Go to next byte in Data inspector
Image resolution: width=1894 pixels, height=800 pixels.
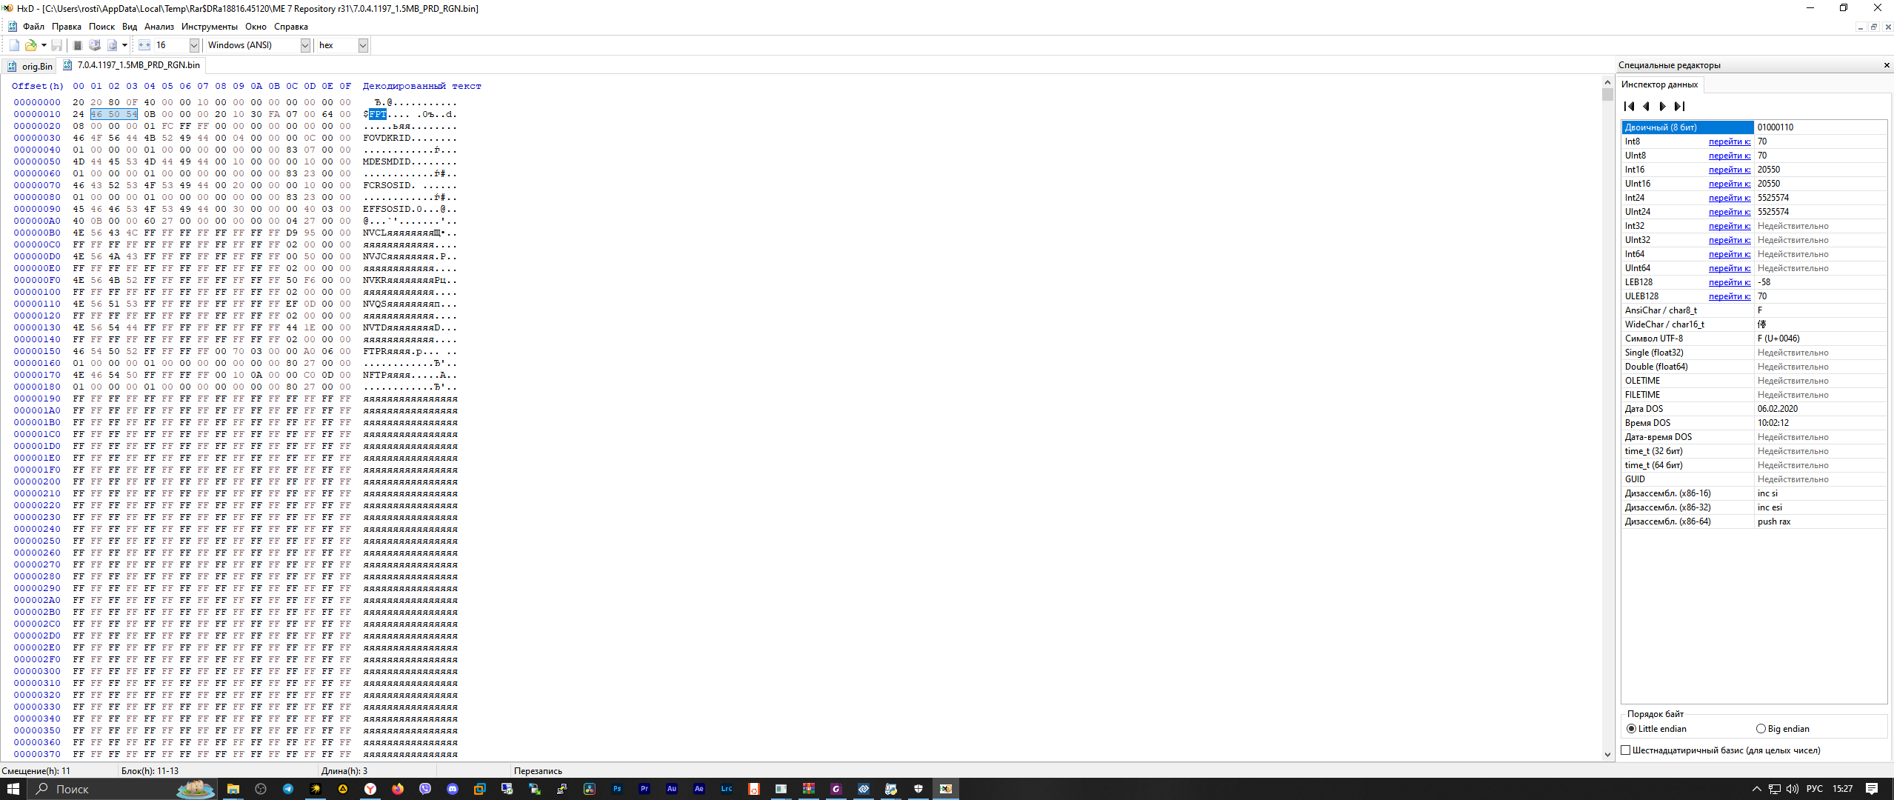tap(1663, 106)
